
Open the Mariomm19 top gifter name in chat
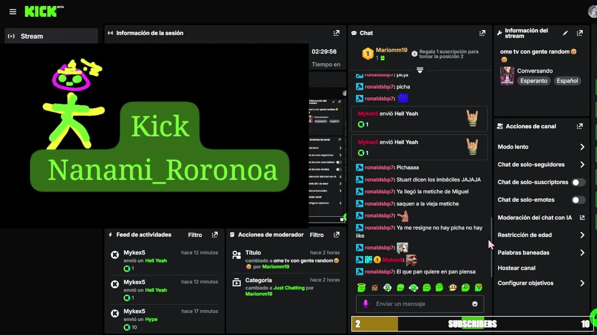click(392, 50)
